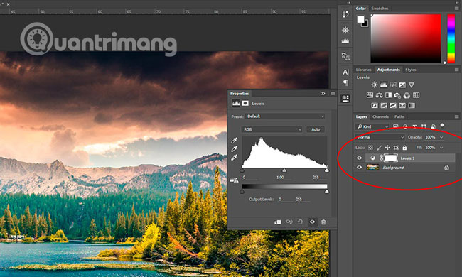Toggle lock position
Image resolution: width=462 pixels, height=277 pixels.
click(x=387, y=148)
